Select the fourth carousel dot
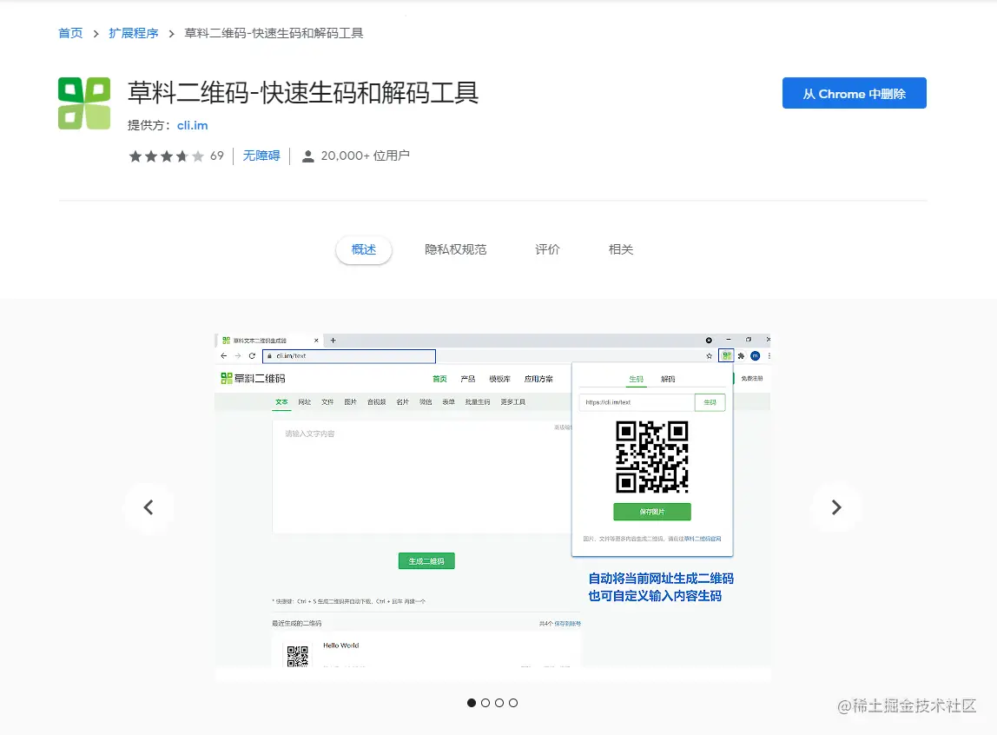 pos(513,703)
